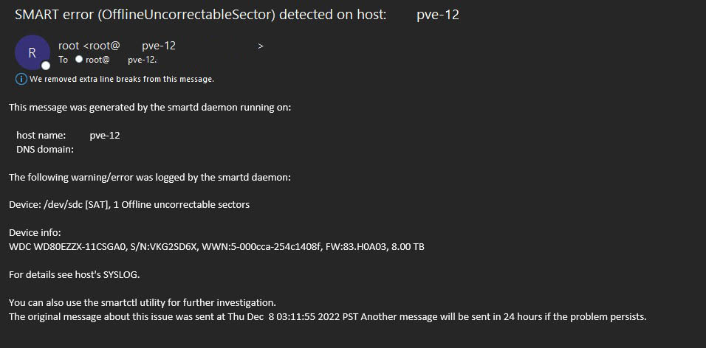
Task: Click the host's SYSLOG details line
Action: pyautogui.click(x=74, y=274)
